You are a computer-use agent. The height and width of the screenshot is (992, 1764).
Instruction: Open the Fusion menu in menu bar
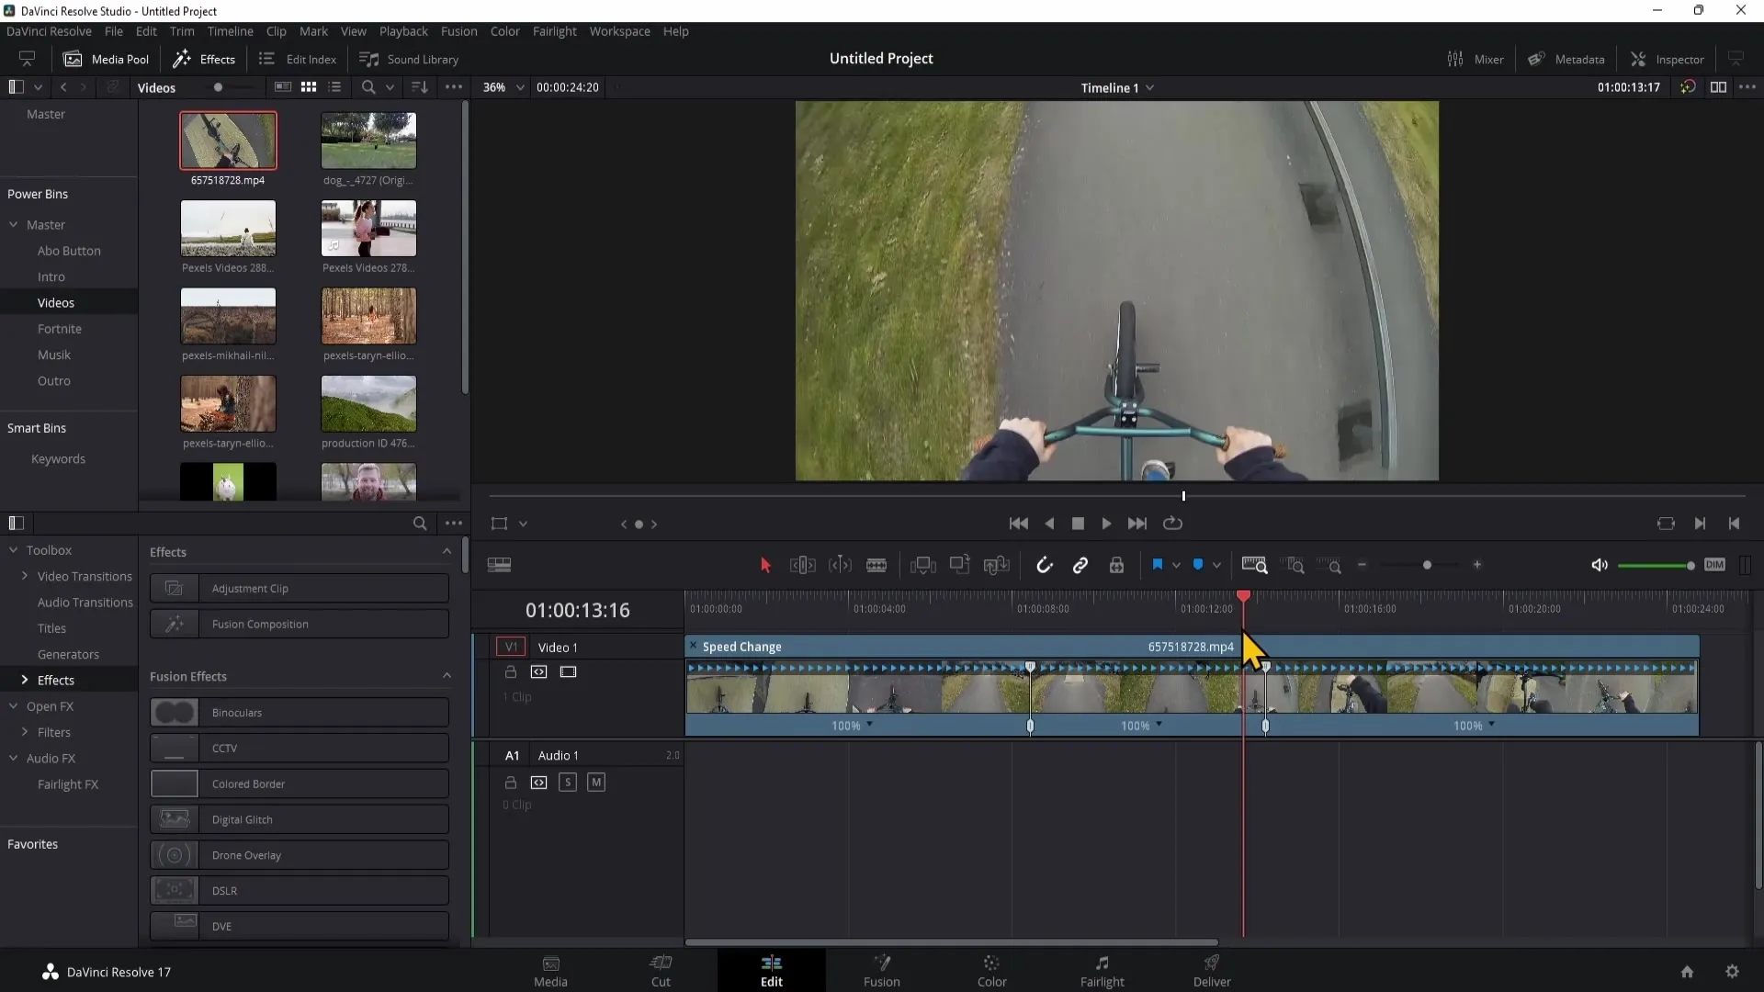[458, 30]
